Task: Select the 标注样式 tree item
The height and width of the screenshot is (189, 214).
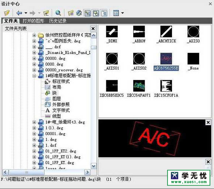Action: 61,82
